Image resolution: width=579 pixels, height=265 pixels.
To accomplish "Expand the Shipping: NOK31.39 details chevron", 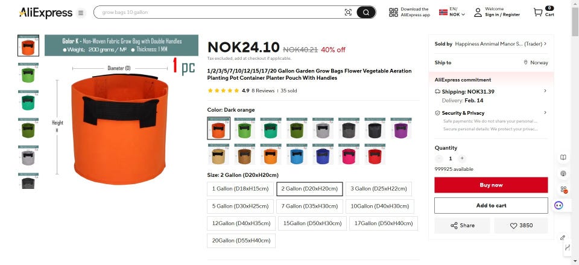I will pyautogui.click(x=545, y=91).
